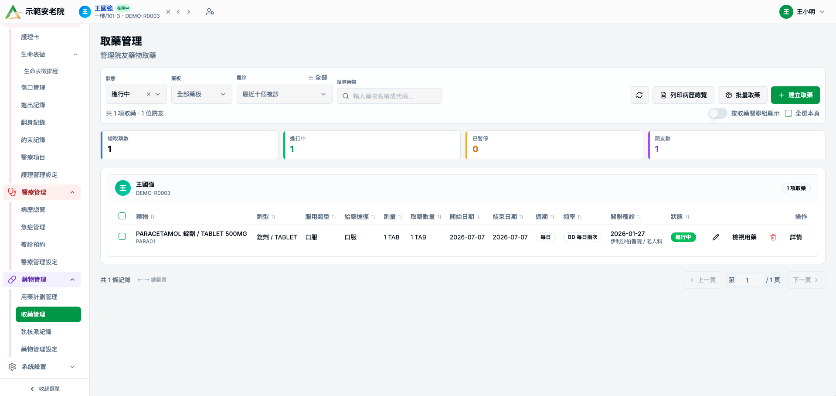Click the 列印病歷總覽 button
The image size is (836, 396).
click(x=683, y=95)
